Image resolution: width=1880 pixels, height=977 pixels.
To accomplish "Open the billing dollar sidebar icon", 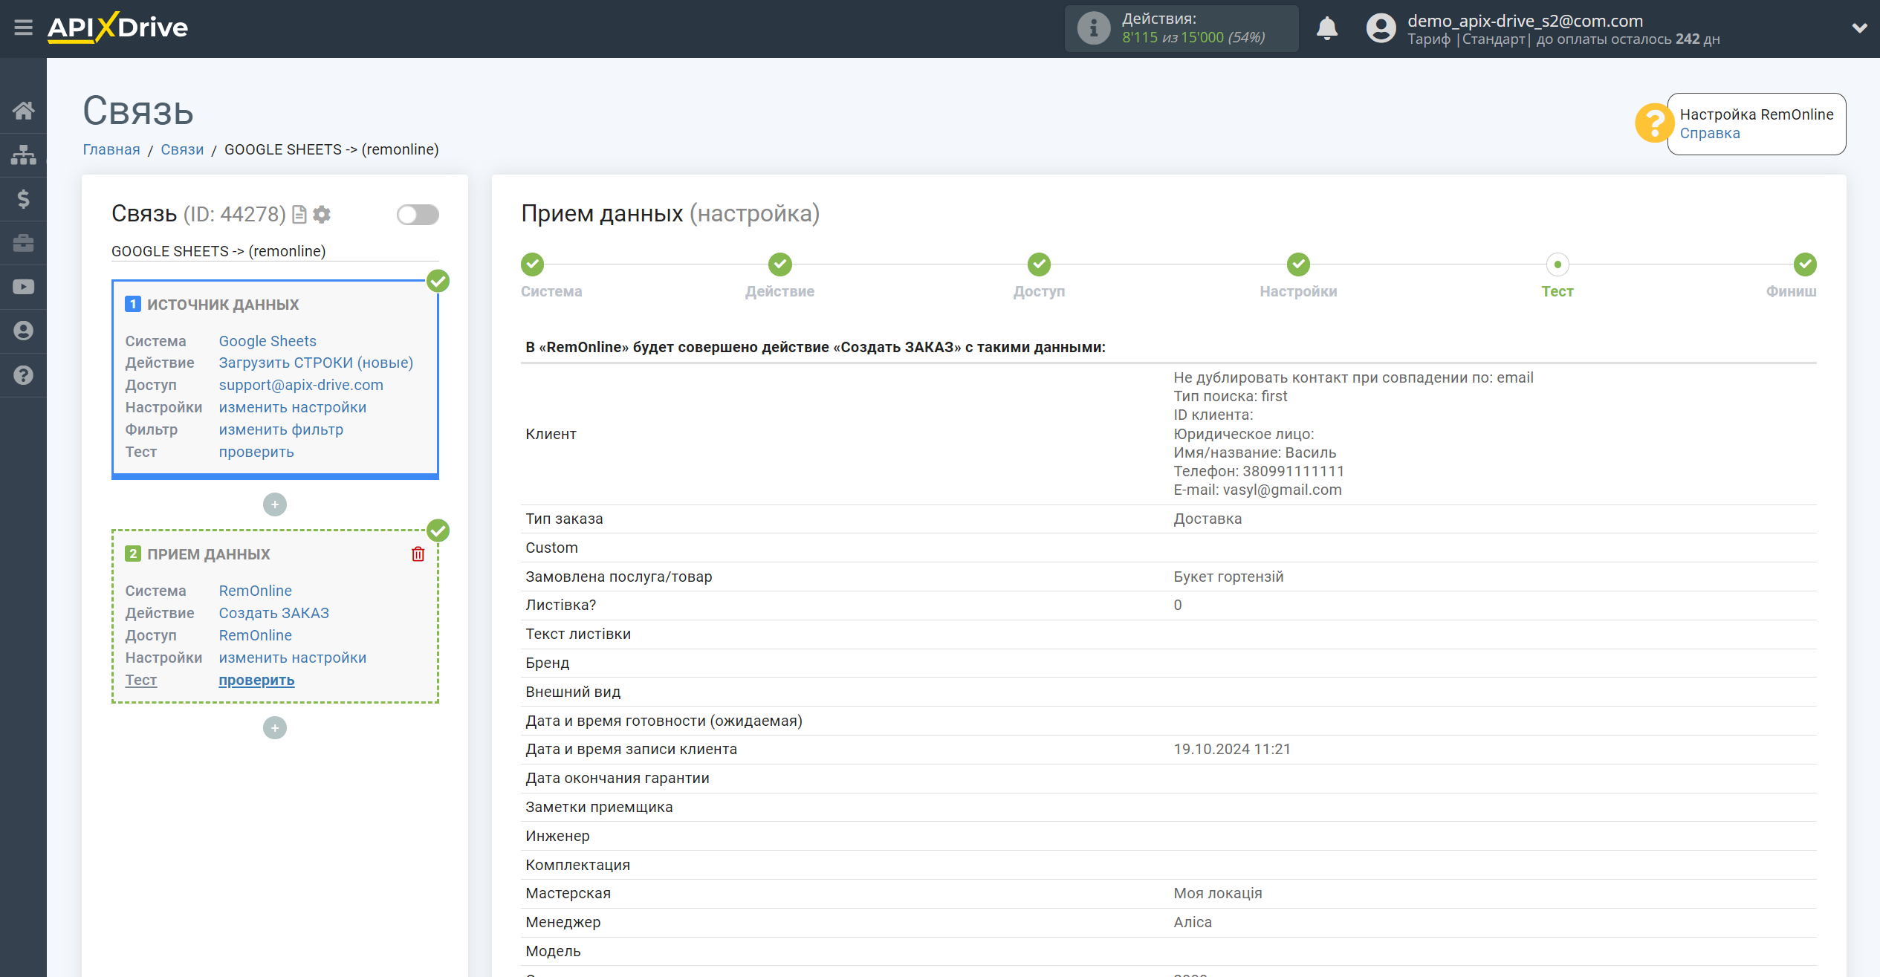I will click(x=23, y=199).
